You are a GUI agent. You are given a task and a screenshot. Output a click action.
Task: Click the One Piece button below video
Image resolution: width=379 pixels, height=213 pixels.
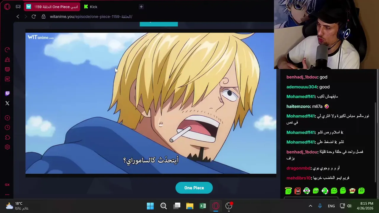pos(194,188)
